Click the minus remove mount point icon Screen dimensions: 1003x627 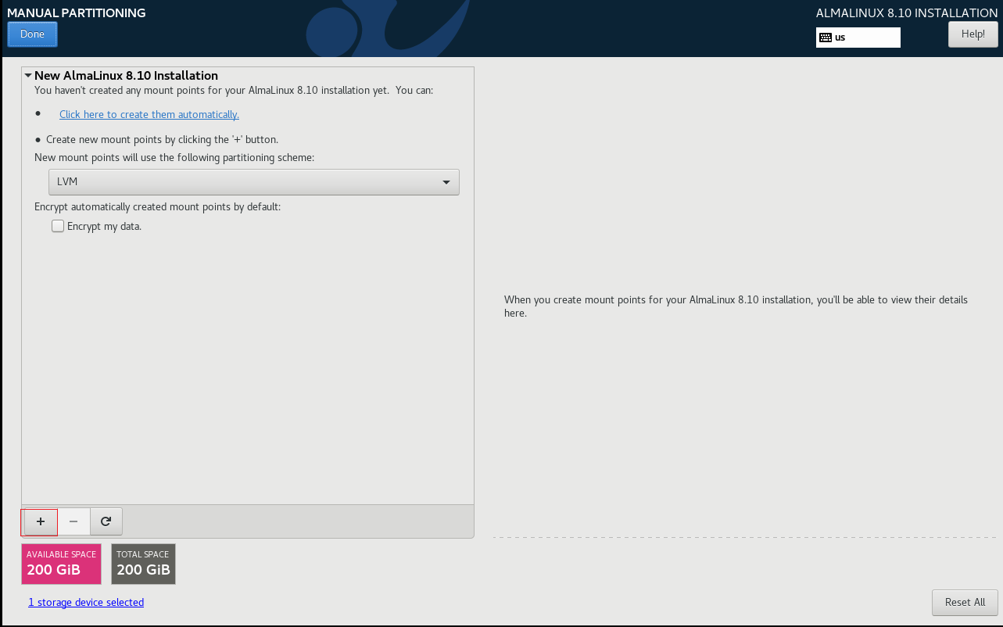73,521
